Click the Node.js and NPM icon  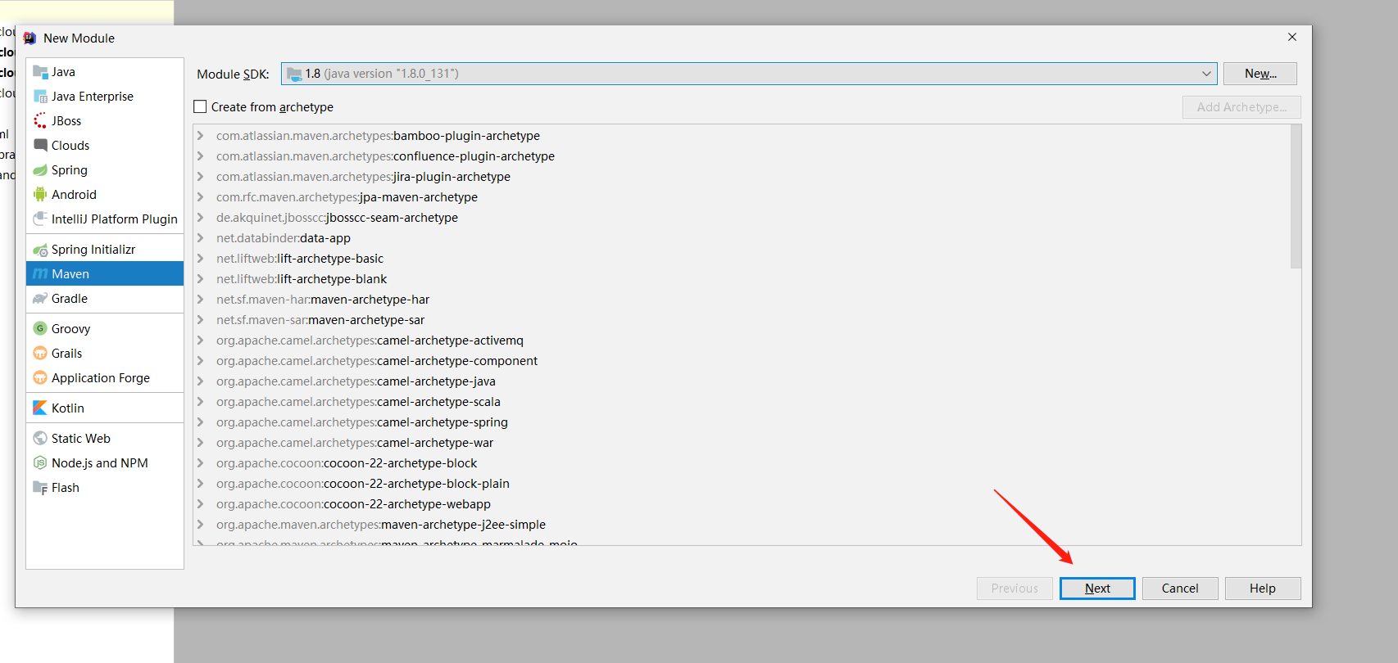(40, 463)
